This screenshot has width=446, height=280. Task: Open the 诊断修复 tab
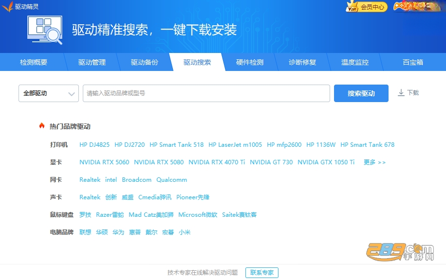302,62
